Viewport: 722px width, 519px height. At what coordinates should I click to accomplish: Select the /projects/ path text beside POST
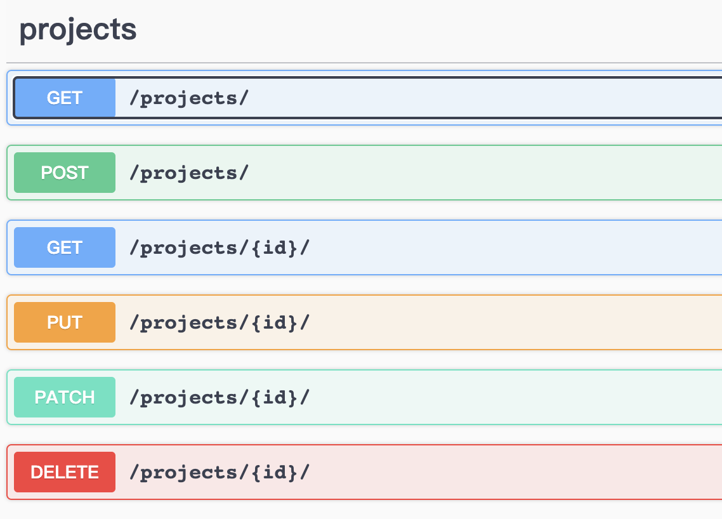pos(189,173)
